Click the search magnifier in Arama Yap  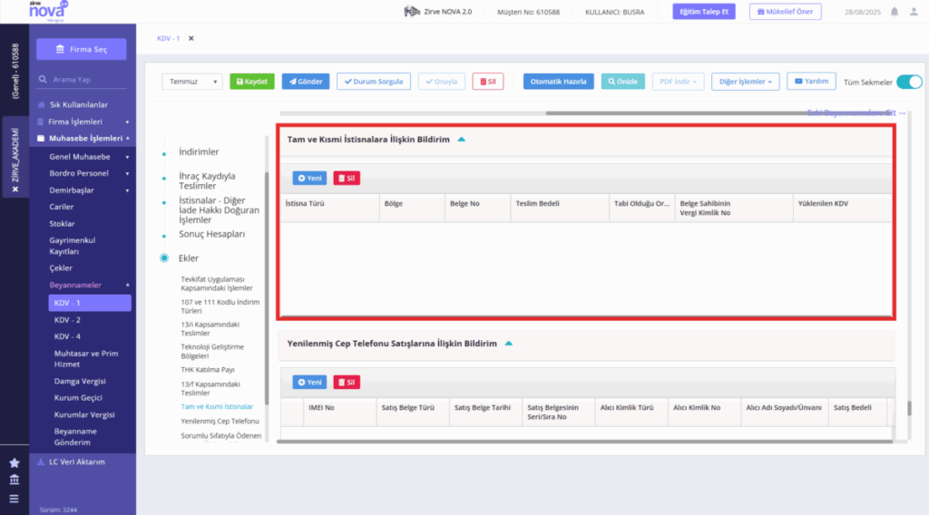click(43, 79)
